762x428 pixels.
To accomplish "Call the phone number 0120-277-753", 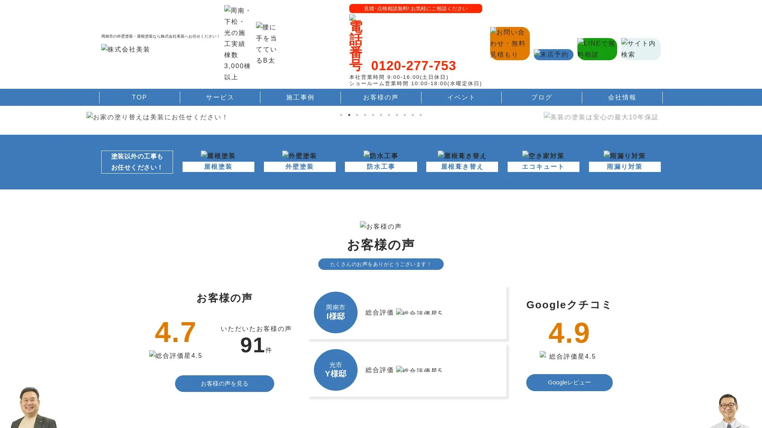I will tap(413, 66).
